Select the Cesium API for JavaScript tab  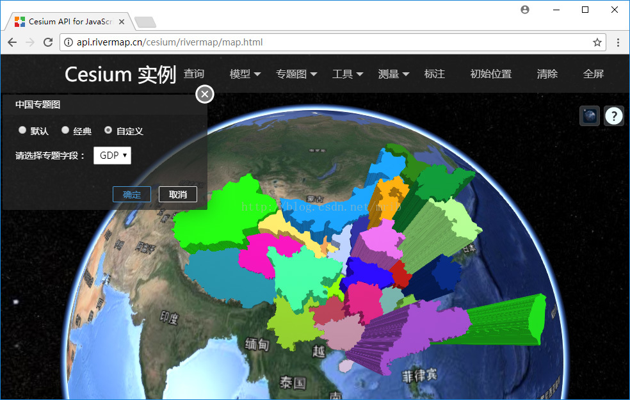70,22
